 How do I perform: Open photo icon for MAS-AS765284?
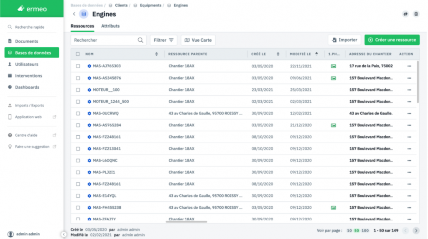click(x=333, y=125)
